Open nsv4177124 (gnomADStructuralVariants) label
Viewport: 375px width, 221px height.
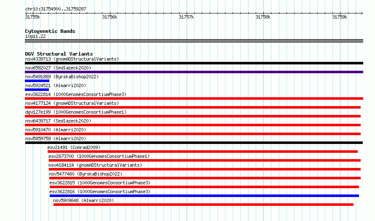[x=72, y=103]
